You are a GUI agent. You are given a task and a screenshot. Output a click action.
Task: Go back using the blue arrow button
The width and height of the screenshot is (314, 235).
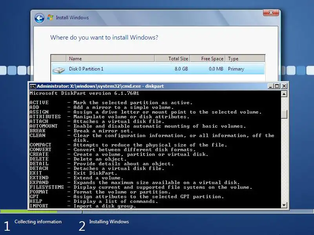pyautogui.click(x=39, y=18)
